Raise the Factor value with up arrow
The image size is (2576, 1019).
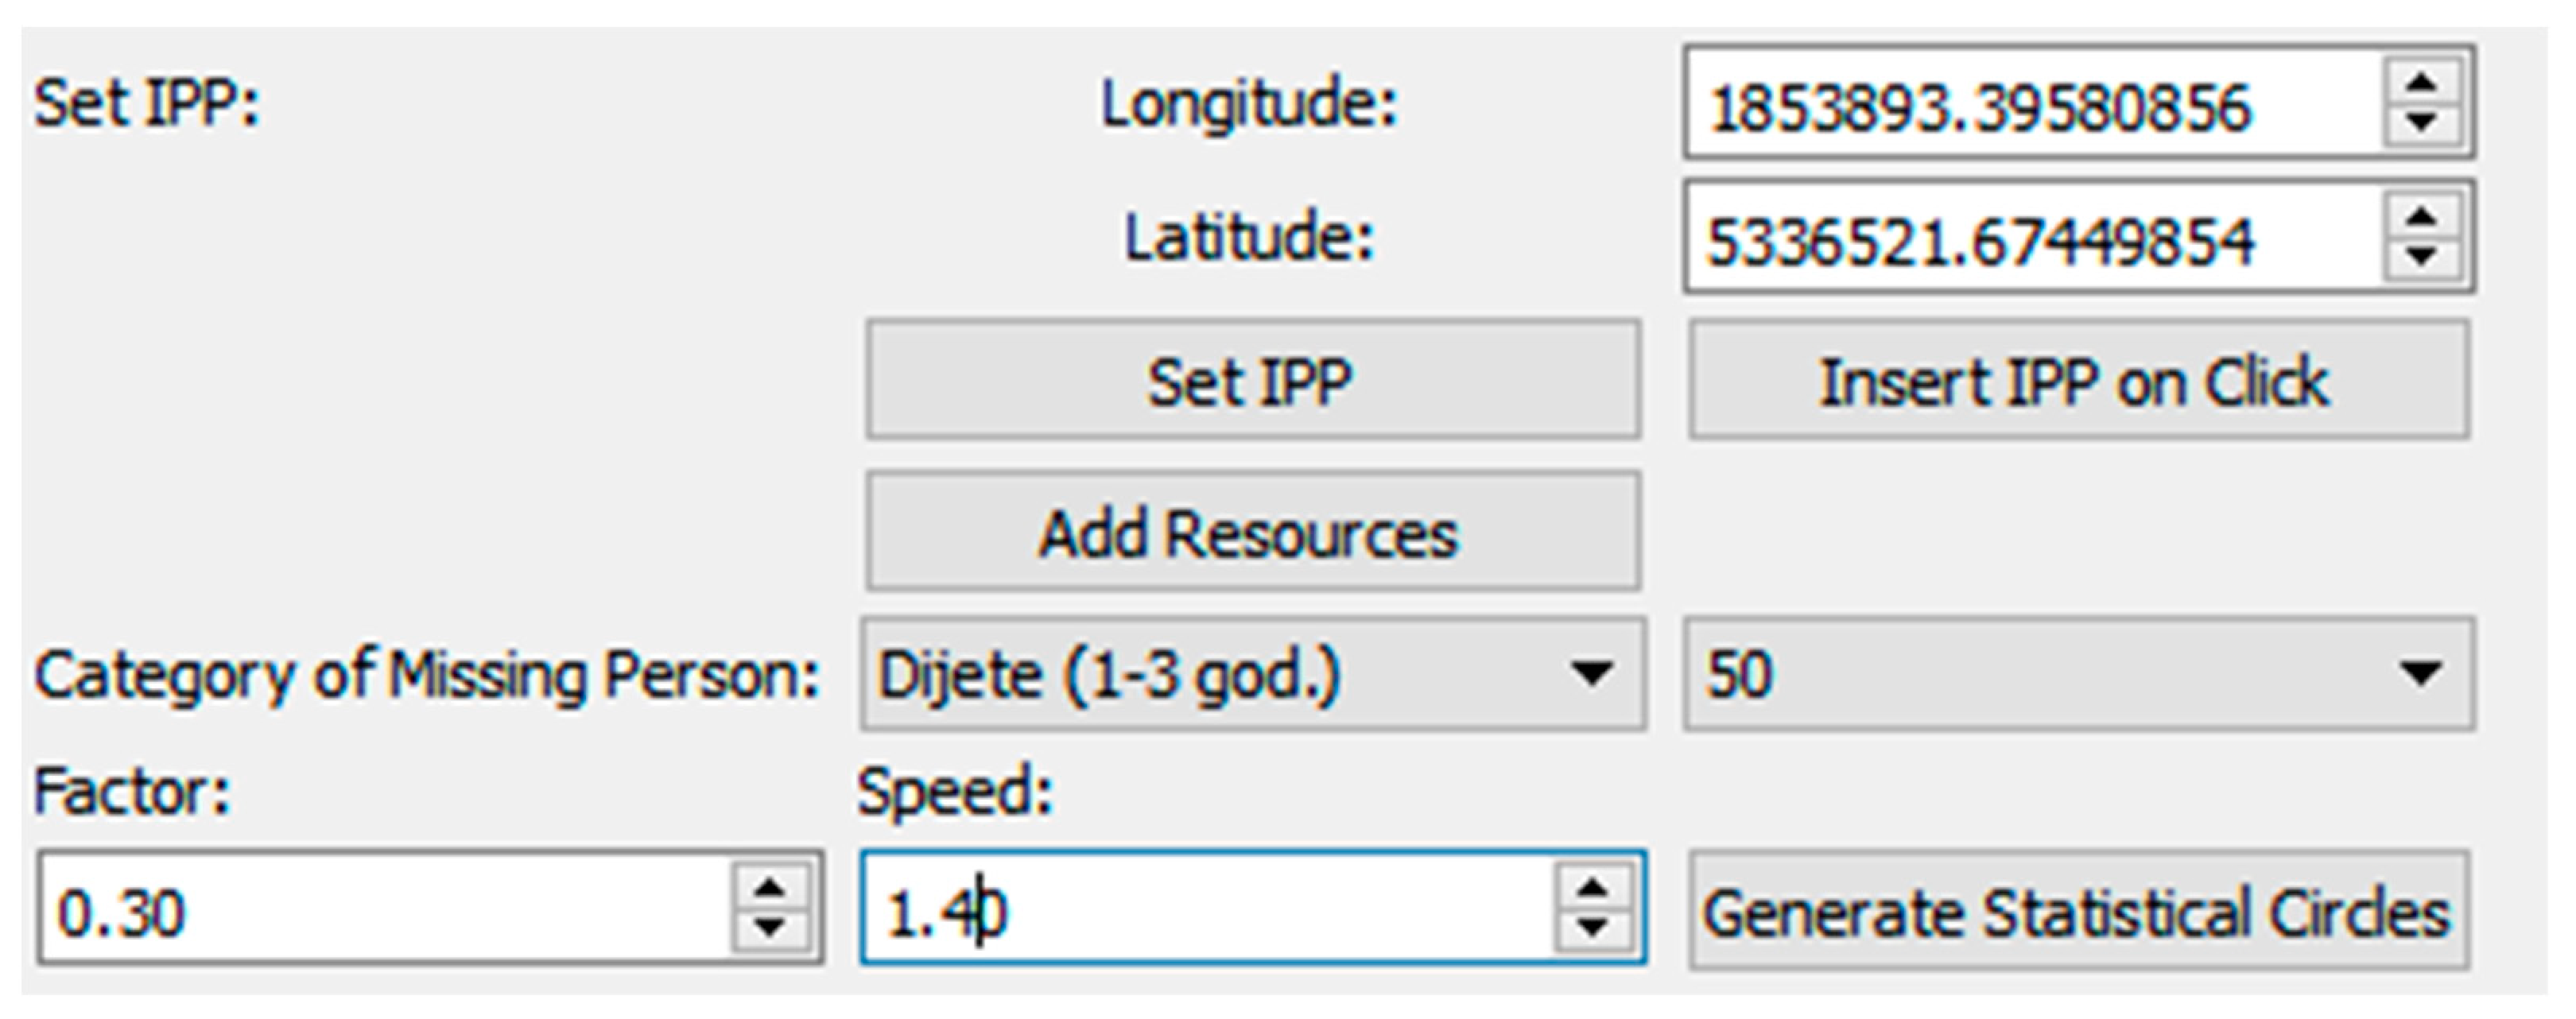click(769, 886)
